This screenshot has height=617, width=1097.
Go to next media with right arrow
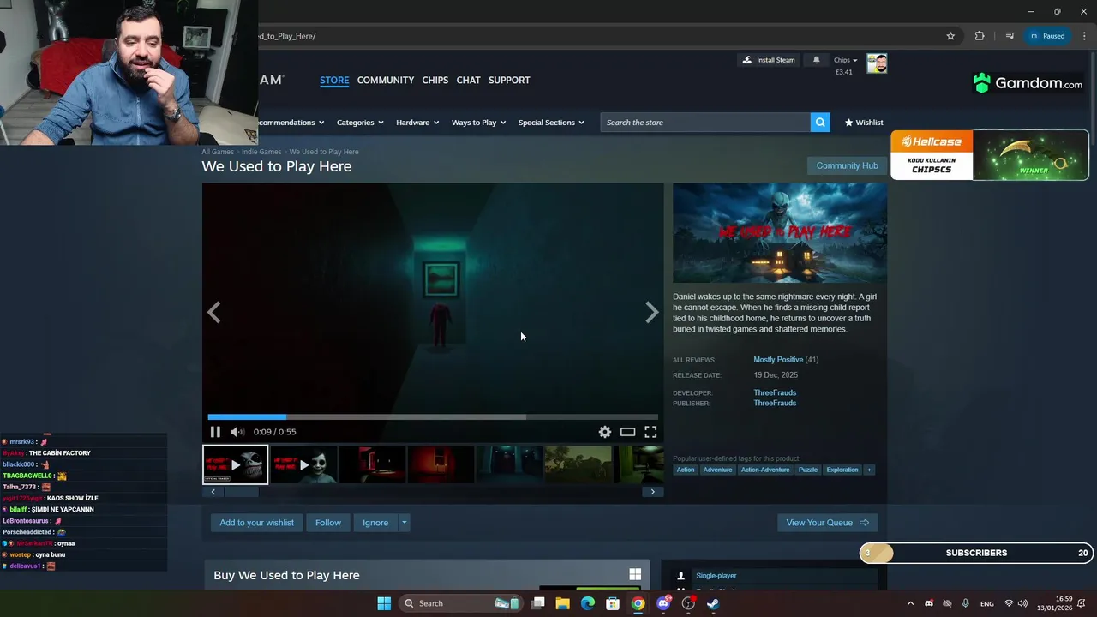[x=651, y=313]
